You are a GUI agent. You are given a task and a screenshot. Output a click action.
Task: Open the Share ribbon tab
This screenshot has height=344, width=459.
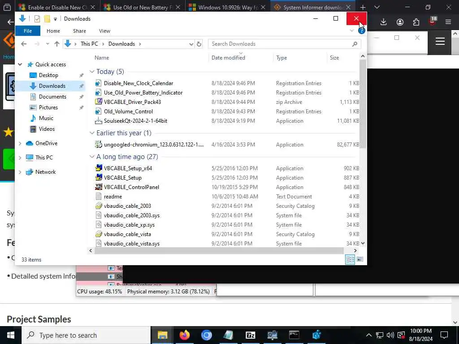[79, 31]
